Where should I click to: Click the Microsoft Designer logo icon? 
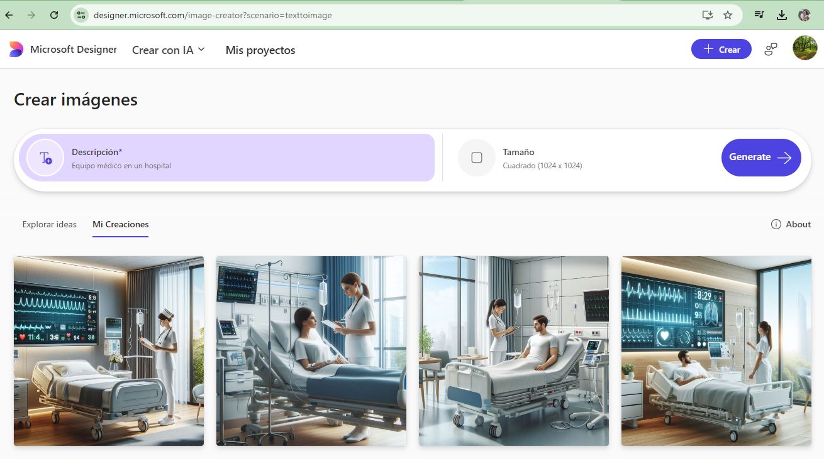click(x=16, y=50)
